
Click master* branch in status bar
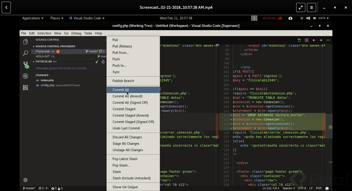coord(29,188)
